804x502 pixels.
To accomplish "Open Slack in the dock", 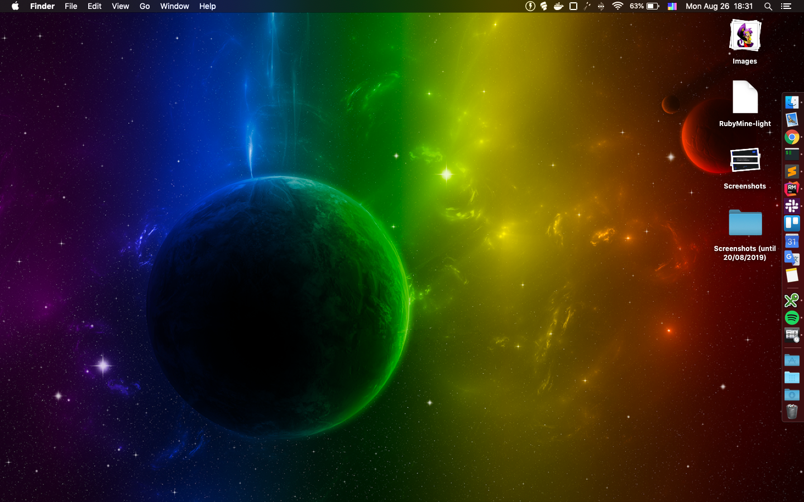I will pos(792,206).
